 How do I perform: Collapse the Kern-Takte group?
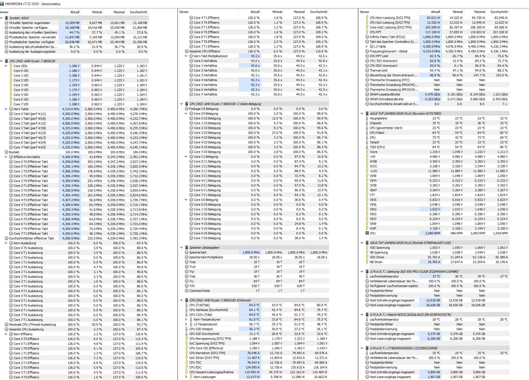(x=6, y=109)
